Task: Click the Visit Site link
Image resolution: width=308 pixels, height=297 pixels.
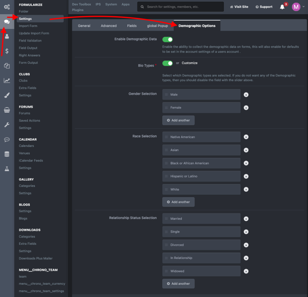Action: click(239, 7)
